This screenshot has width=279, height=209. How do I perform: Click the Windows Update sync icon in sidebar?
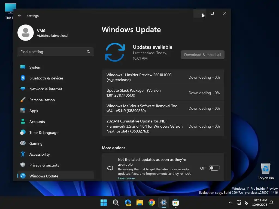coord(23,176)
